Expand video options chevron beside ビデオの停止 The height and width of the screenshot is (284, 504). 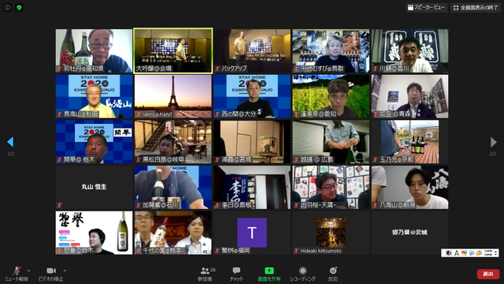click(65, 271)
